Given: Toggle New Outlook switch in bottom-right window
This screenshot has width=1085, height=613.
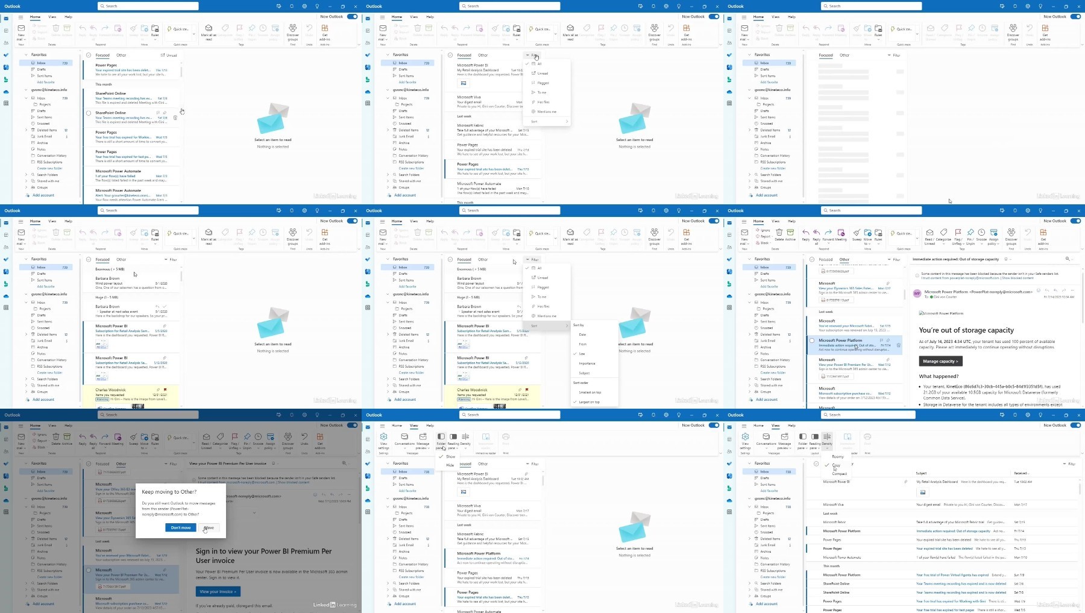Looking at the screenshot, I should pyautogui.click(x=1076, y=426).
